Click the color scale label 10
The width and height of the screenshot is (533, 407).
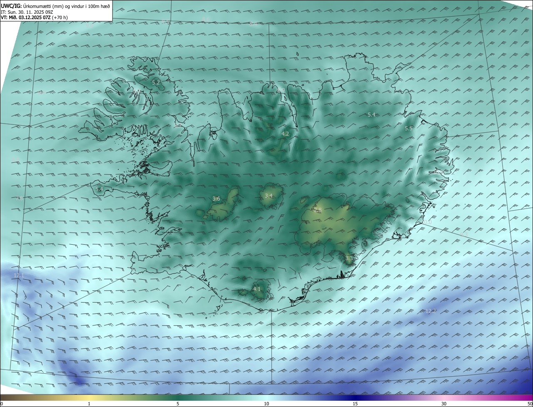[x=266, y=404]
